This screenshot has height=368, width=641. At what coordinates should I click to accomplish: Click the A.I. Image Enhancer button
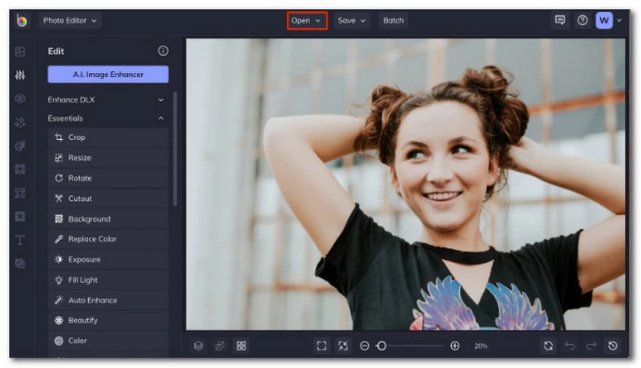[x=108, y=74]
